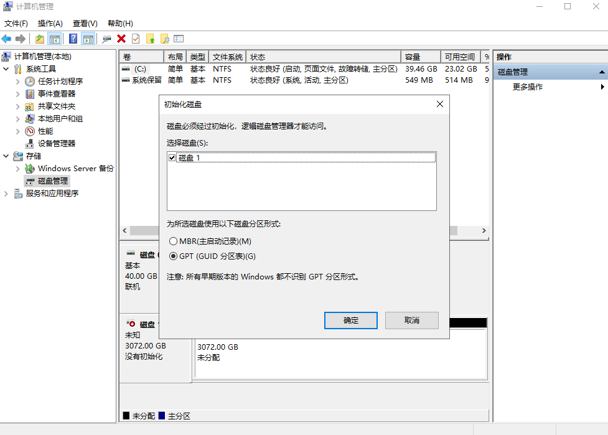Open the 查看(V) menu
608x435 pixels.
pos(85,24)
